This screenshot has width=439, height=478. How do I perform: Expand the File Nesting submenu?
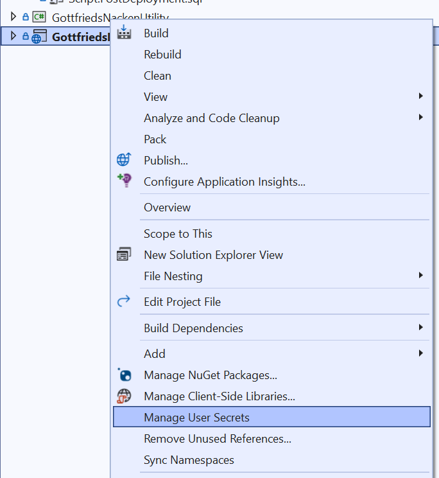(173, 276)
